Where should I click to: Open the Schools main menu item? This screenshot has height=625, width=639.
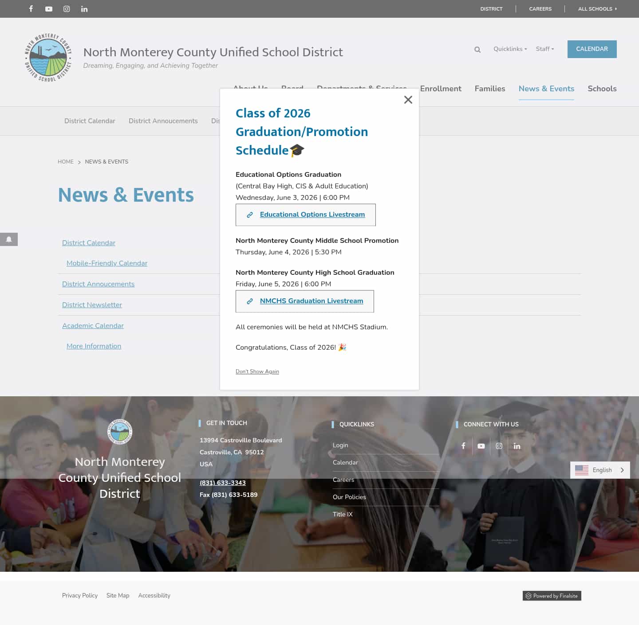pyautogui.click(x=602, y=89)
